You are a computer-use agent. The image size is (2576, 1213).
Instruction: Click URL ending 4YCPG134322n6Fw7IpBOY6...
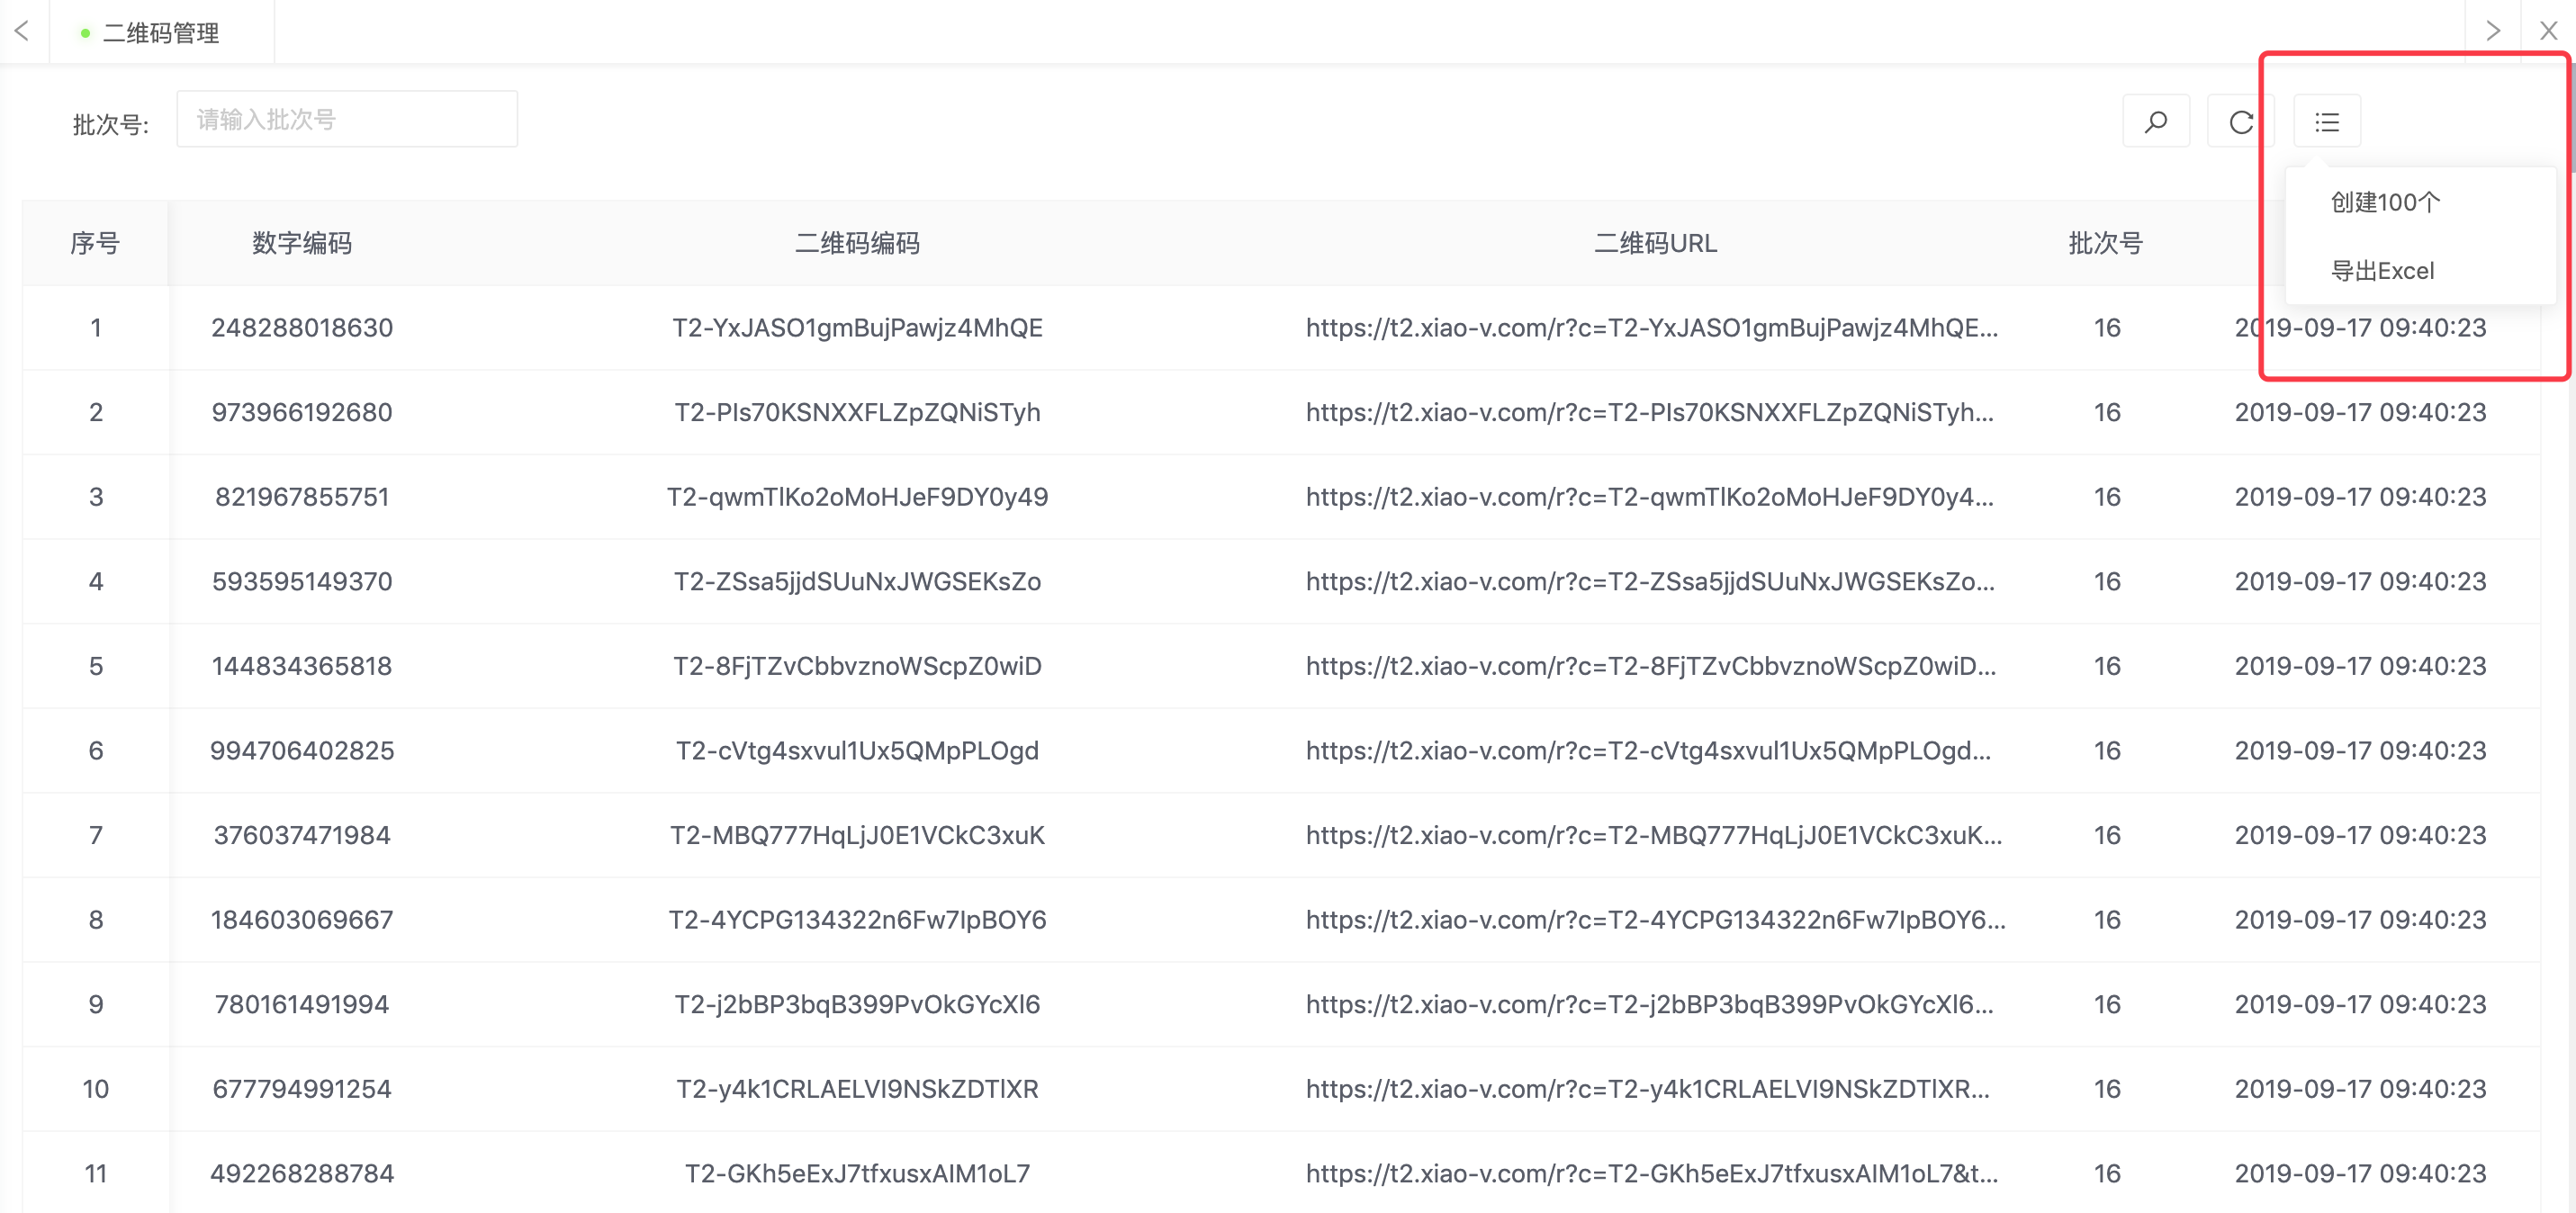click(x=1656, y=920)
